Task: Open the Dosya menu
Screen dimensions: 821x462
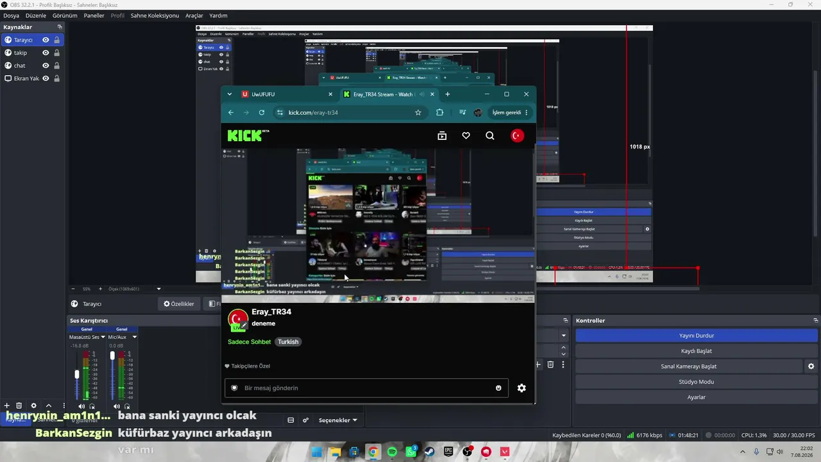Action: click(x=12, y=15)
